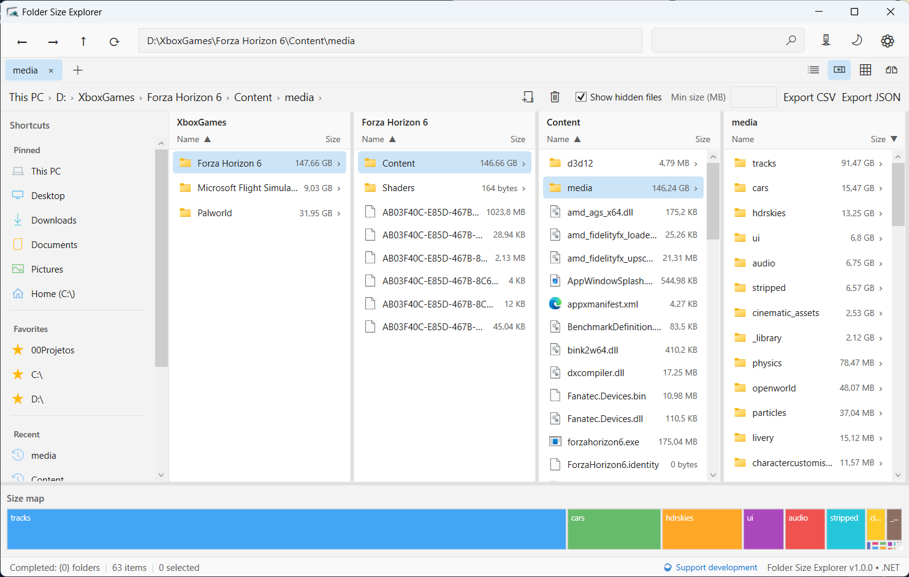
Task: Click cars block in size map
Action: [x=614, y=529]
